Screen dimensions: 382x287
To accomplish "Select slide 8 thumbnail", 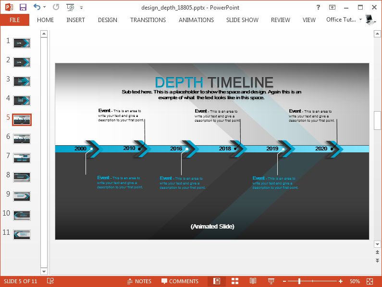I will [x=22, y=177].
